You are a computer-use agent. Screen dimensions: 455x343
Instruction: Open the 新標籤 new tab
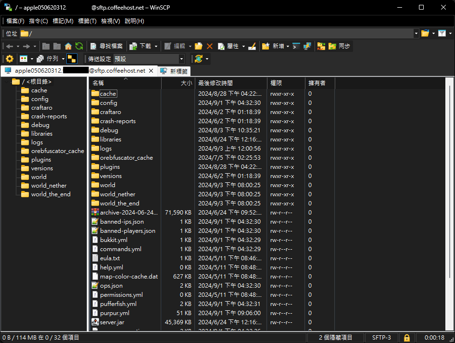click(174, 71)
